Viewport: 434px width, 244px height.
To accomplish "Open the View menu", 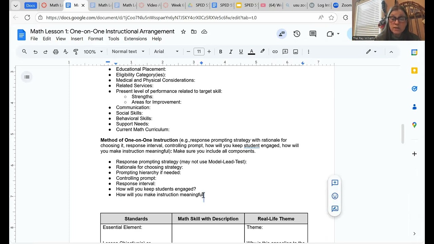I will click(61, 39).
